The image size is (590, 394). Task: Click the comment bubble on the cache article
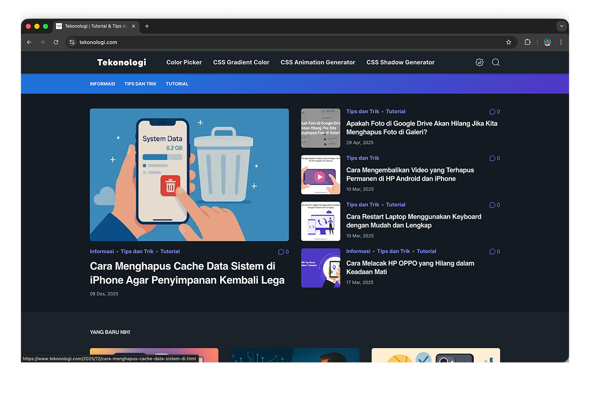tap(280, 252)
